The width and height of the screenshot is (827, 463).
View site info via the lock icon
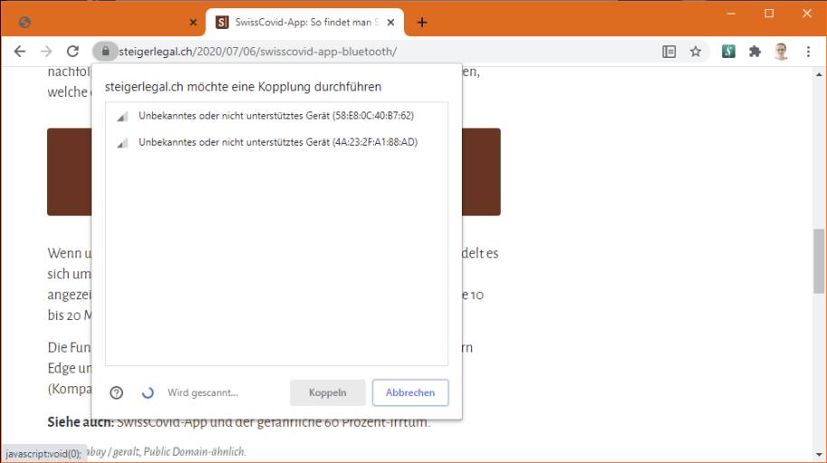click(106, 52)
